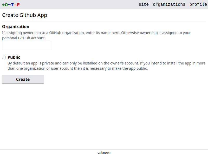Viewport: 208px width, 156px height.
Task: Focus the Organization name input field
Action: 27,45
